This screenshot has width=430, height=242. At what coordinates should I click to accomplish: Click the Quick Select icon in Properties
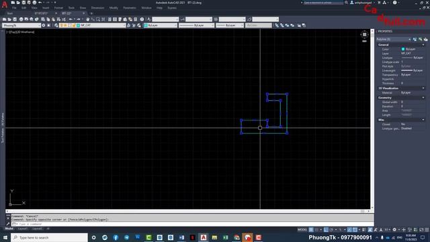(x=425, y=39)
